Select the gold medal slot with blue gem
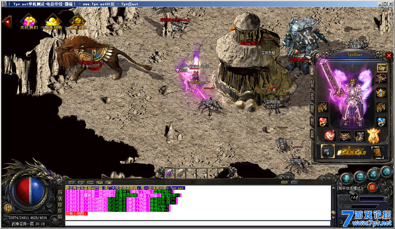The height and width of the screenshot is (229, 395). click(x=382, y=92)
